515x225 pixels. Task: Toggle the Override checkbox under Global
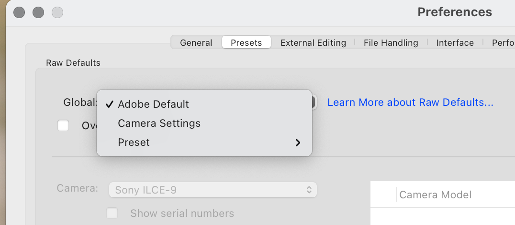pos(63,125)
